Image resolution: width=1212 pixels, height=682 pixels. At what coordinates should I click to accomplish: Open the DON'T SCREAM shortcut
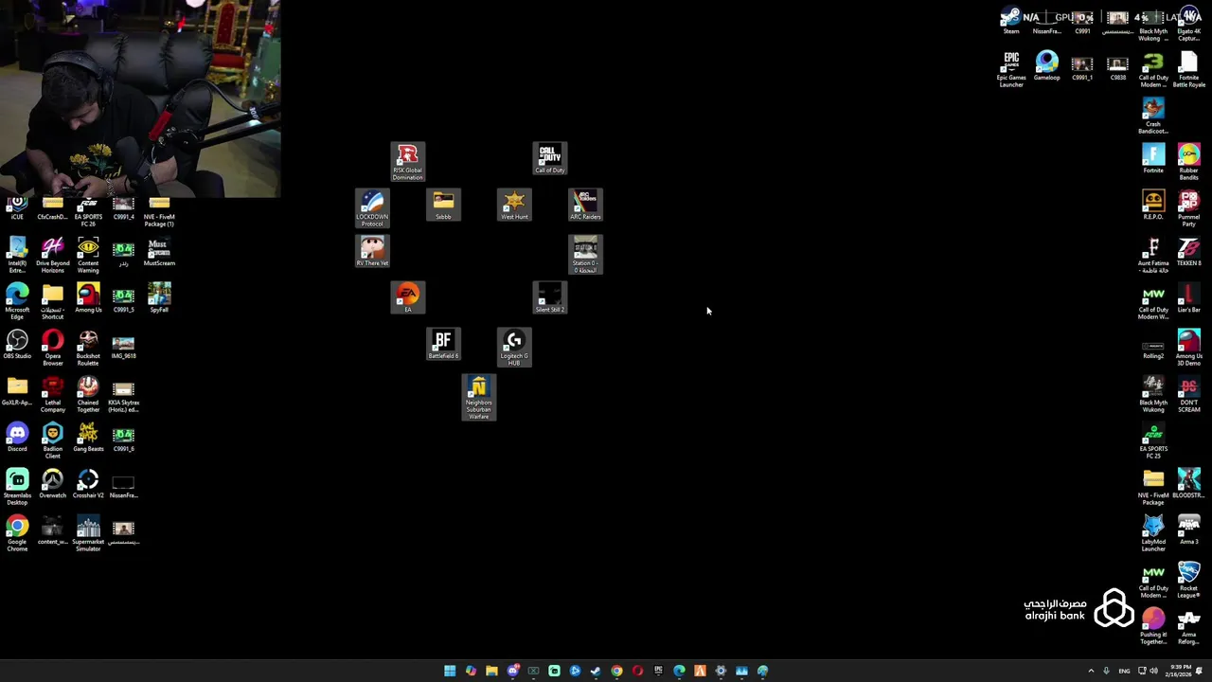tap(1188, 394)
